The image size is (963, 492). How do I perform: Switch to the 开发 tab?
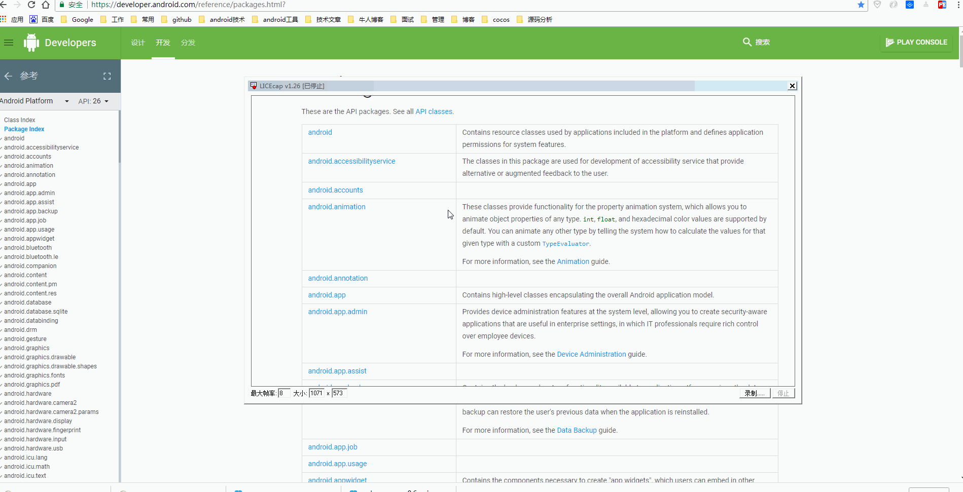tap(163, 43)
